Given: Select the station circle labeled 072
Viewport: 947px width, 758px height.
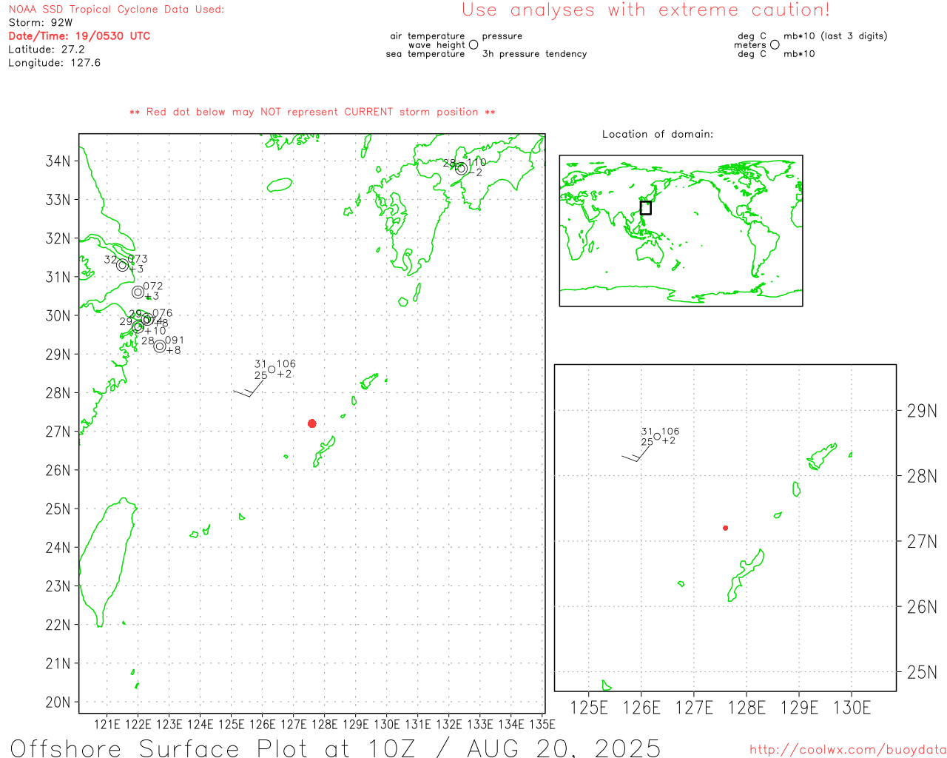Looking at the screenshot, I should 138,292.
